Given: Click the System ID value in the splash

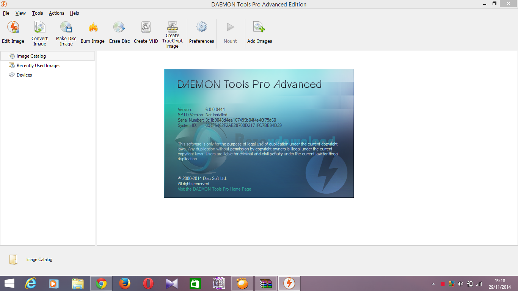Looking at the screenshot, I should pos(243,125).
